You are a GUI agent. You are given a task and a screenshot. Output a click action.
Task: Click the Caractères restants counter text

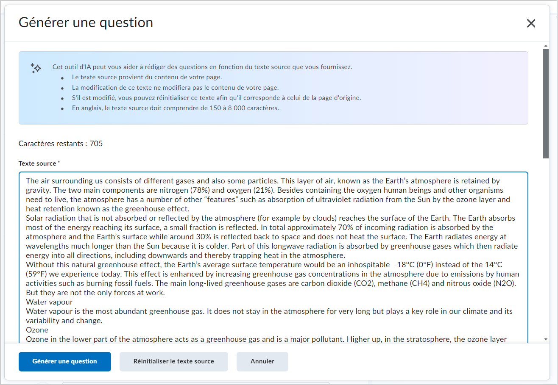tap(61, 144)
